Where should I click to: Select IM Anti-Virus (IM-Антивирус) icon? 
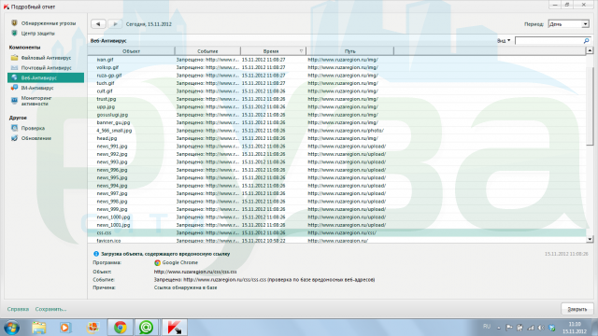click(15, 88)
